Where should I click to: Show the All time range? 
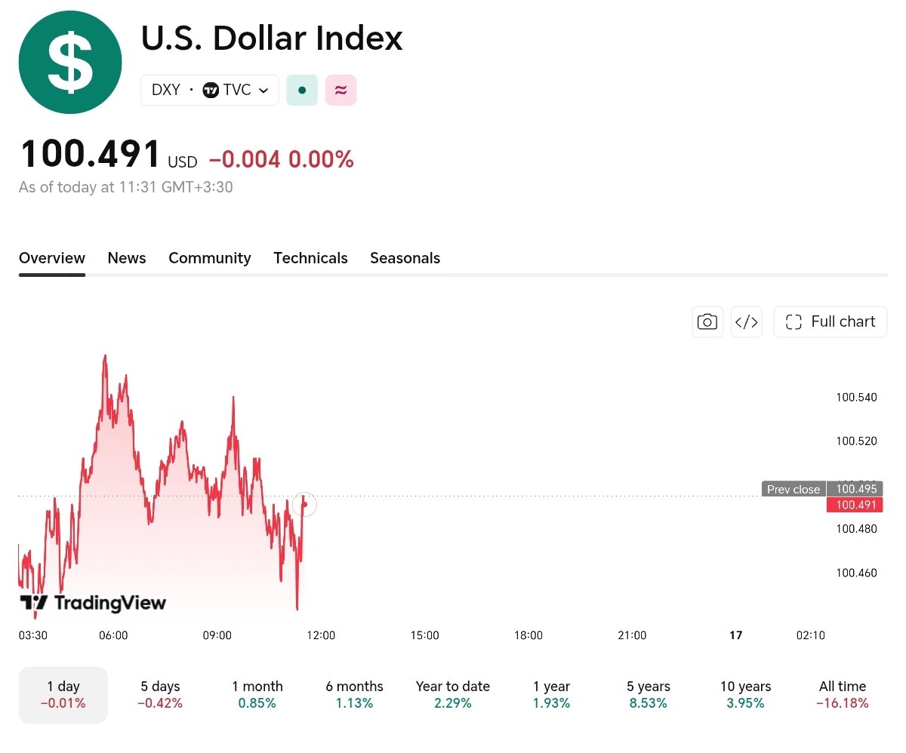tap(843, 695)
